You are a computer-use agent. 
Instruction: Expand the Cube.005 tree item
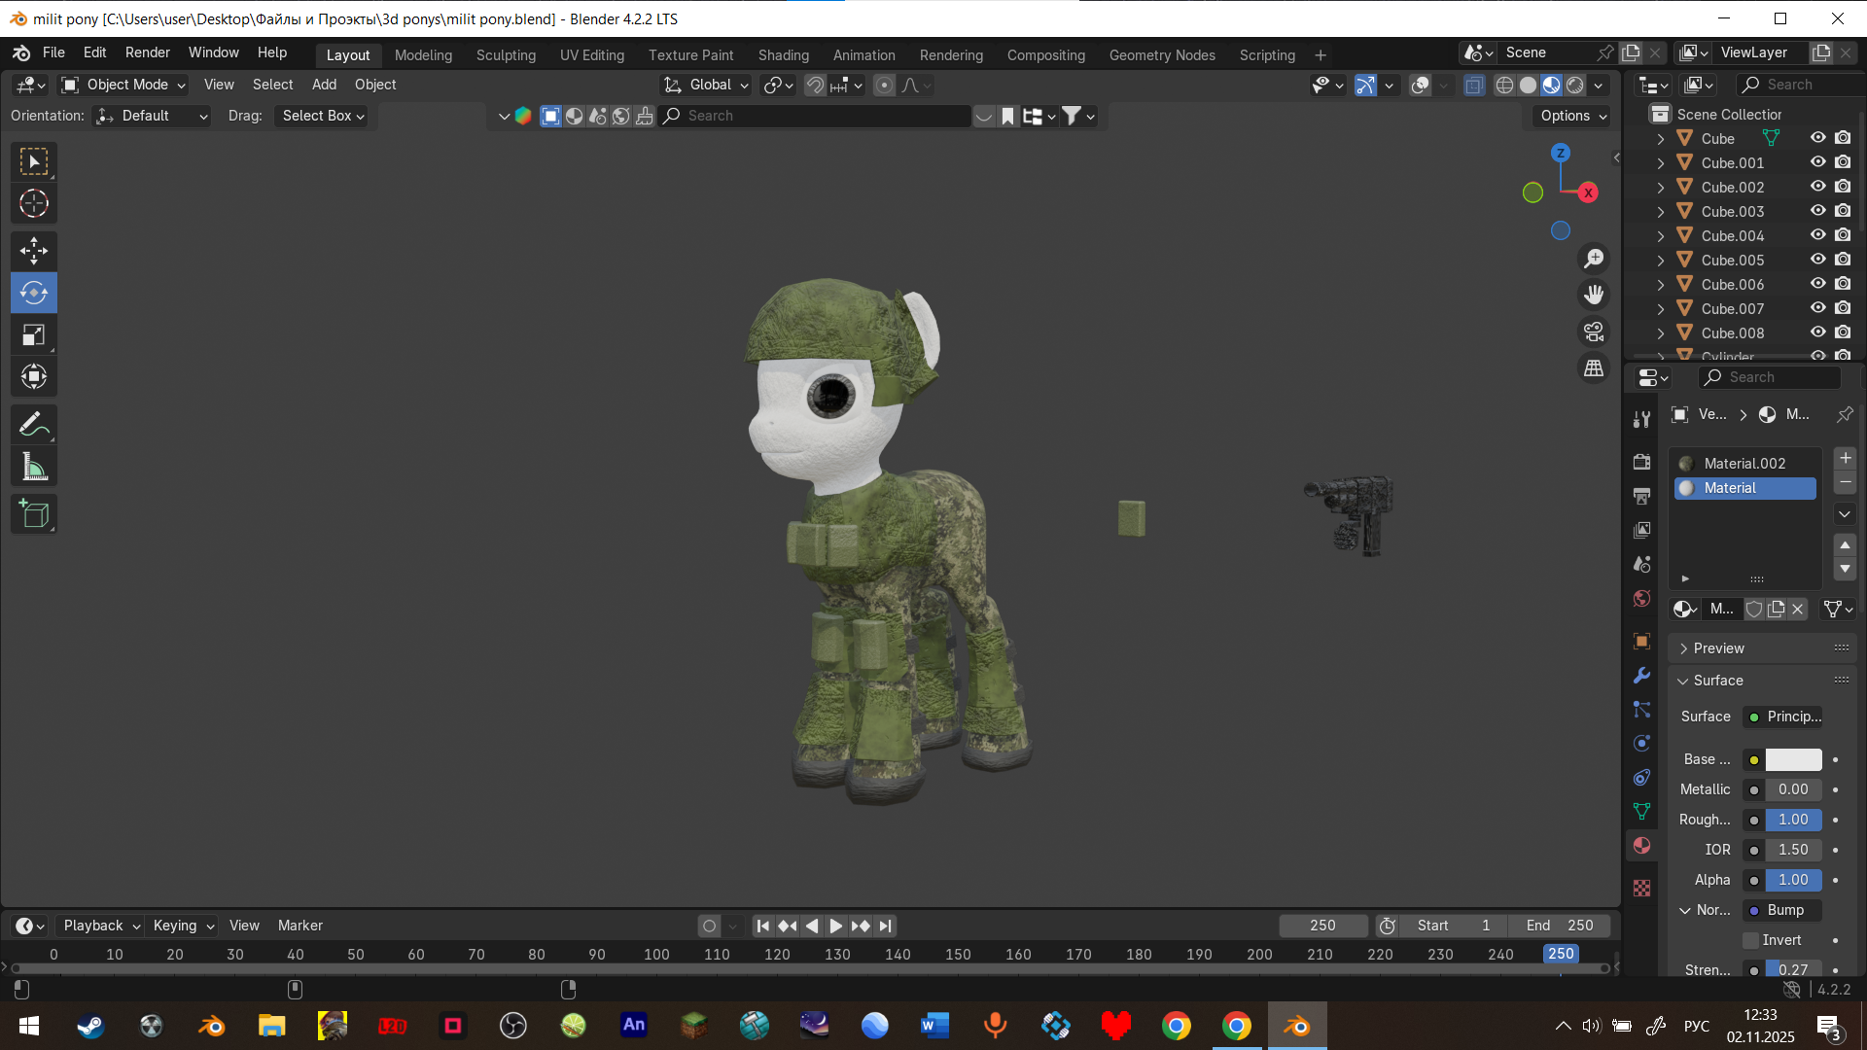1661,261
